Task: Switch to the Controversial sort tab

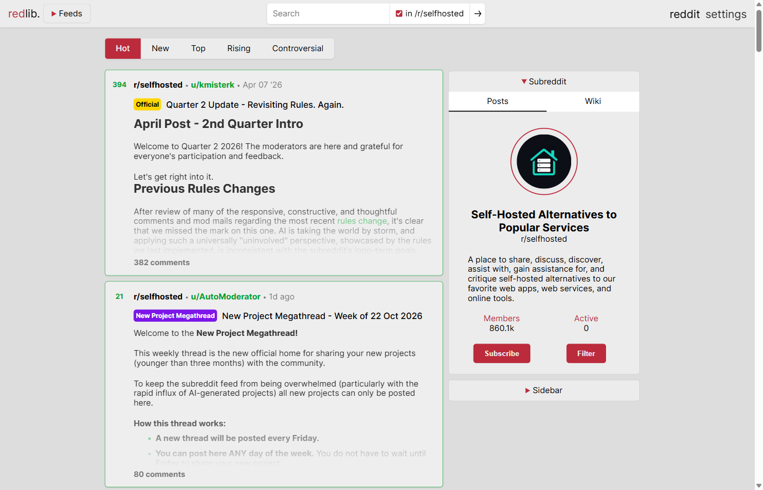Action: (x=298, y=48)
